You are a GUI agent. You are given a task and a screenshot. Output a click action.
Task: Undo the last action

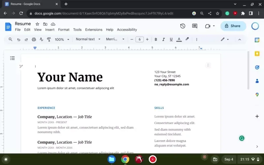tap(18, 39)
